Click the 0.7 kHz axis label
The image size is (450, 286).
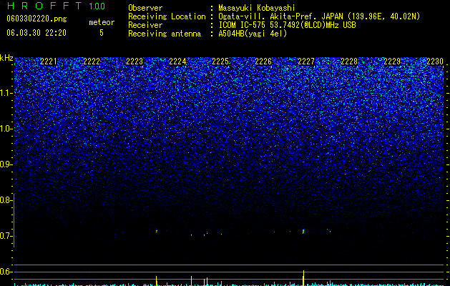click(x=6, y=236)
